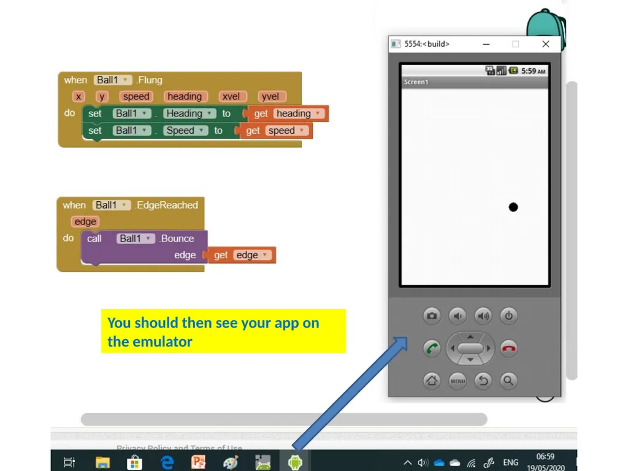Click the ENG language indicator
628x471 pixels.
pyautogui.click(x=511, y=462)
